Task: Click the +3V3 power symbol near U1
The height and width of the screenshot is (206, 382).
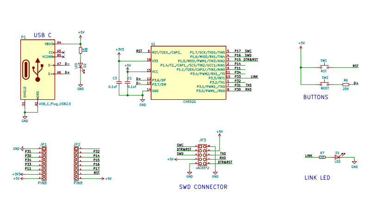Action: (119, 50)
